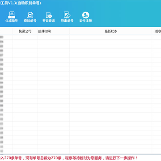The height and width of the screenshot is (161, 161).
Task: Open the 查找单号 search tool
Action: pyautogui.click(x=30, y=17)
